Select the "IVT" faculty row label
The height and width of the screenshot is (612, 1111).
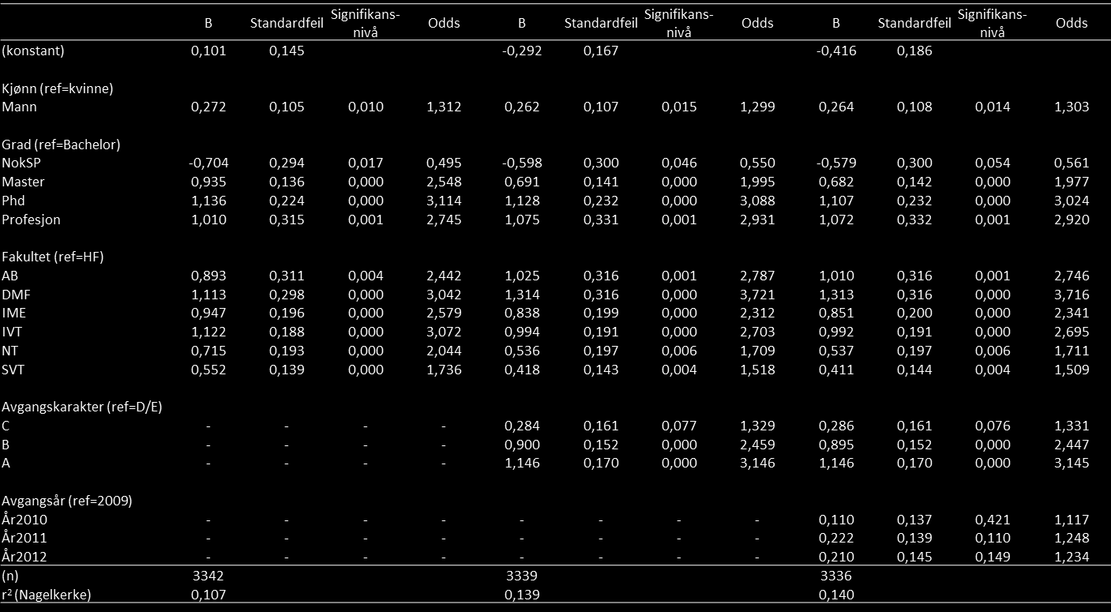pyautogui.click(x=13, y=332)
